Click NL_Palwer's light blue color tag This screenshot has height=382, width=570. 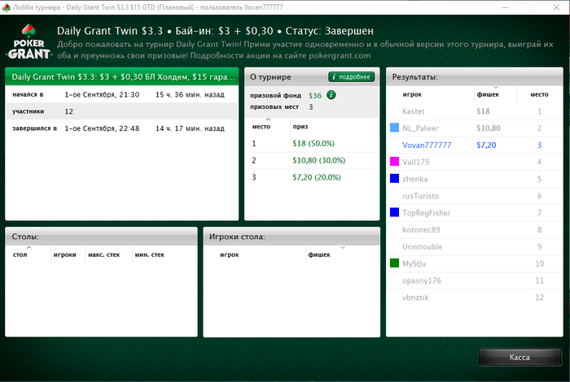pyautogui.click(x=394, y=128)
